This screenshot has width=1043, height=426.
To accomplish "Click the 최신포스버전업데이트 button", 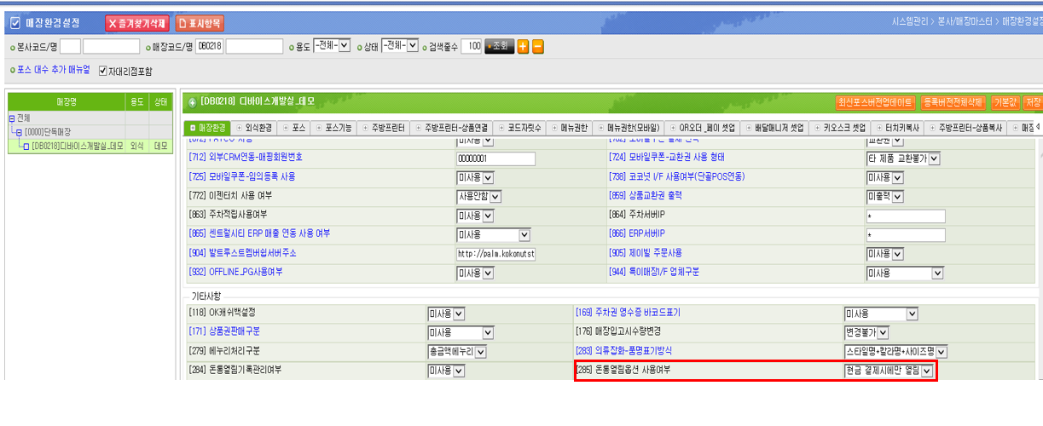I will pyautogui.click(x=876, y=102).
